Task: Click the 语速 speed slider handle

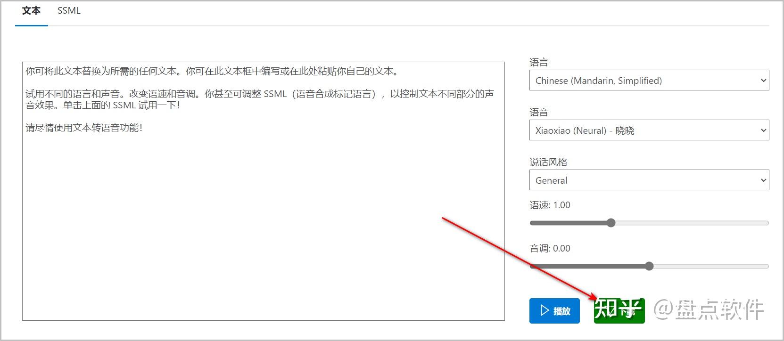Action: [x=611, y=223]
